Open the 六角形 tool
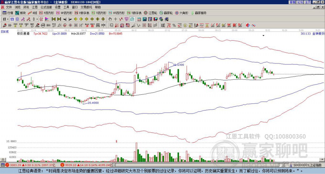 [x=182, y=13]
